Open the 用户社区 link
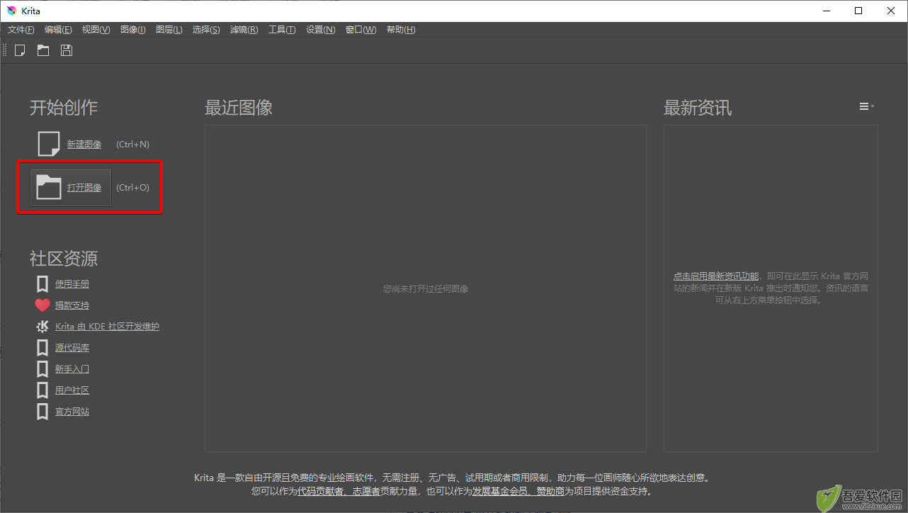This screenshot has height=513, width=908. [x=72, y=390]
